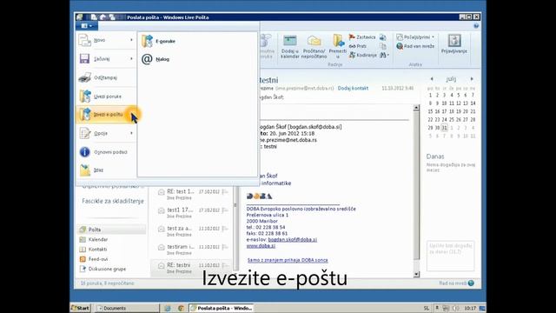
Task: Open Pošalji/primi dropdown arrow
Action: coord(433,37)
